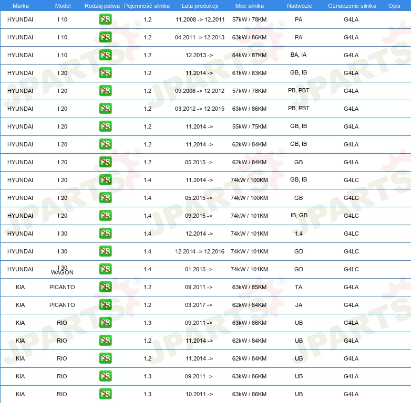The image size is (411, 403).
Task: Click fuel icon in KIA PICANTO 03.2017 row
Action: [105, 304]
